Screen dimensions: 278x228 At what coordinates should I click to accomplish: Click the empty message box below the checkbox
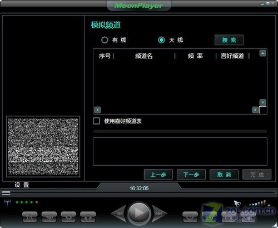click(x=180, y=151)
